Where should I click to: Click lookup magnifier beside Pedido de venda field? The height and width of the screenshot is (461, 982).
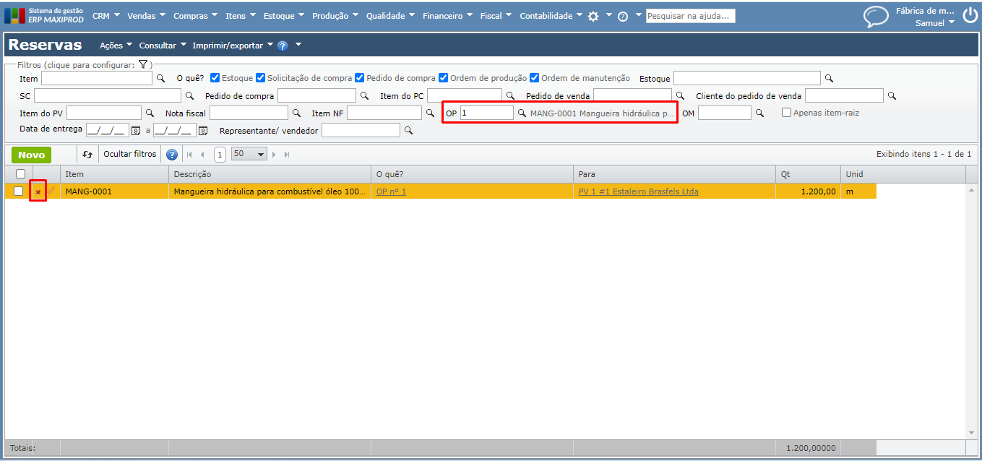coord(680,95)
